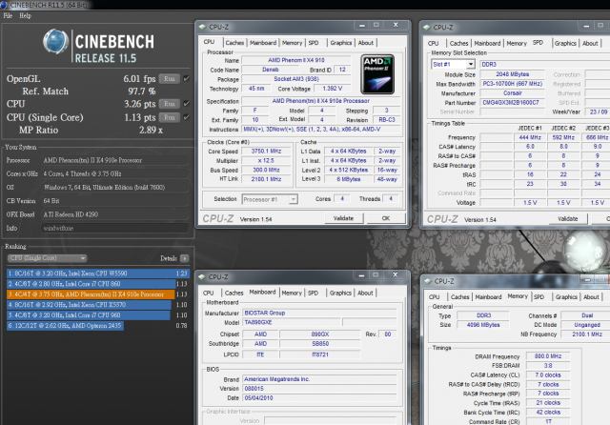
Task: Select CPU tab in SPD window
Action: pyautogui.click(x=433, y=43)
